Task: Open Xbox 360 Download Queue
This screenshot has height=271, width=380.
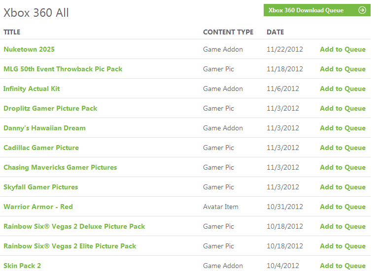Action: pyautogui.click(x=317, y=10)
